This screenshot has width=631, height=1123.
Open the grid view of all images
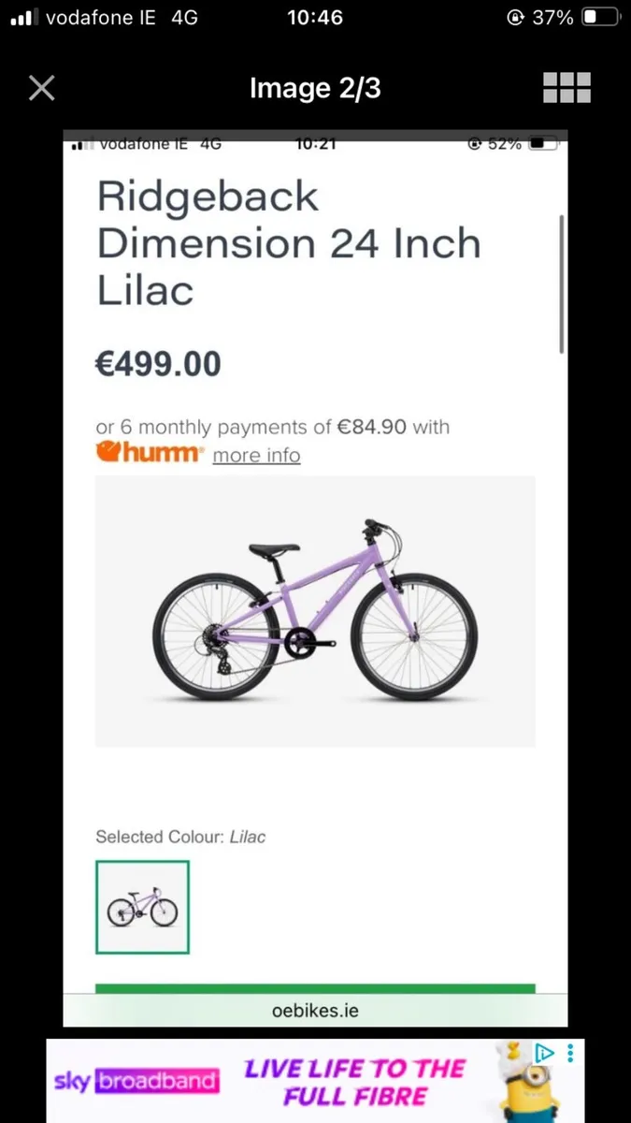(x=566, y=88)
